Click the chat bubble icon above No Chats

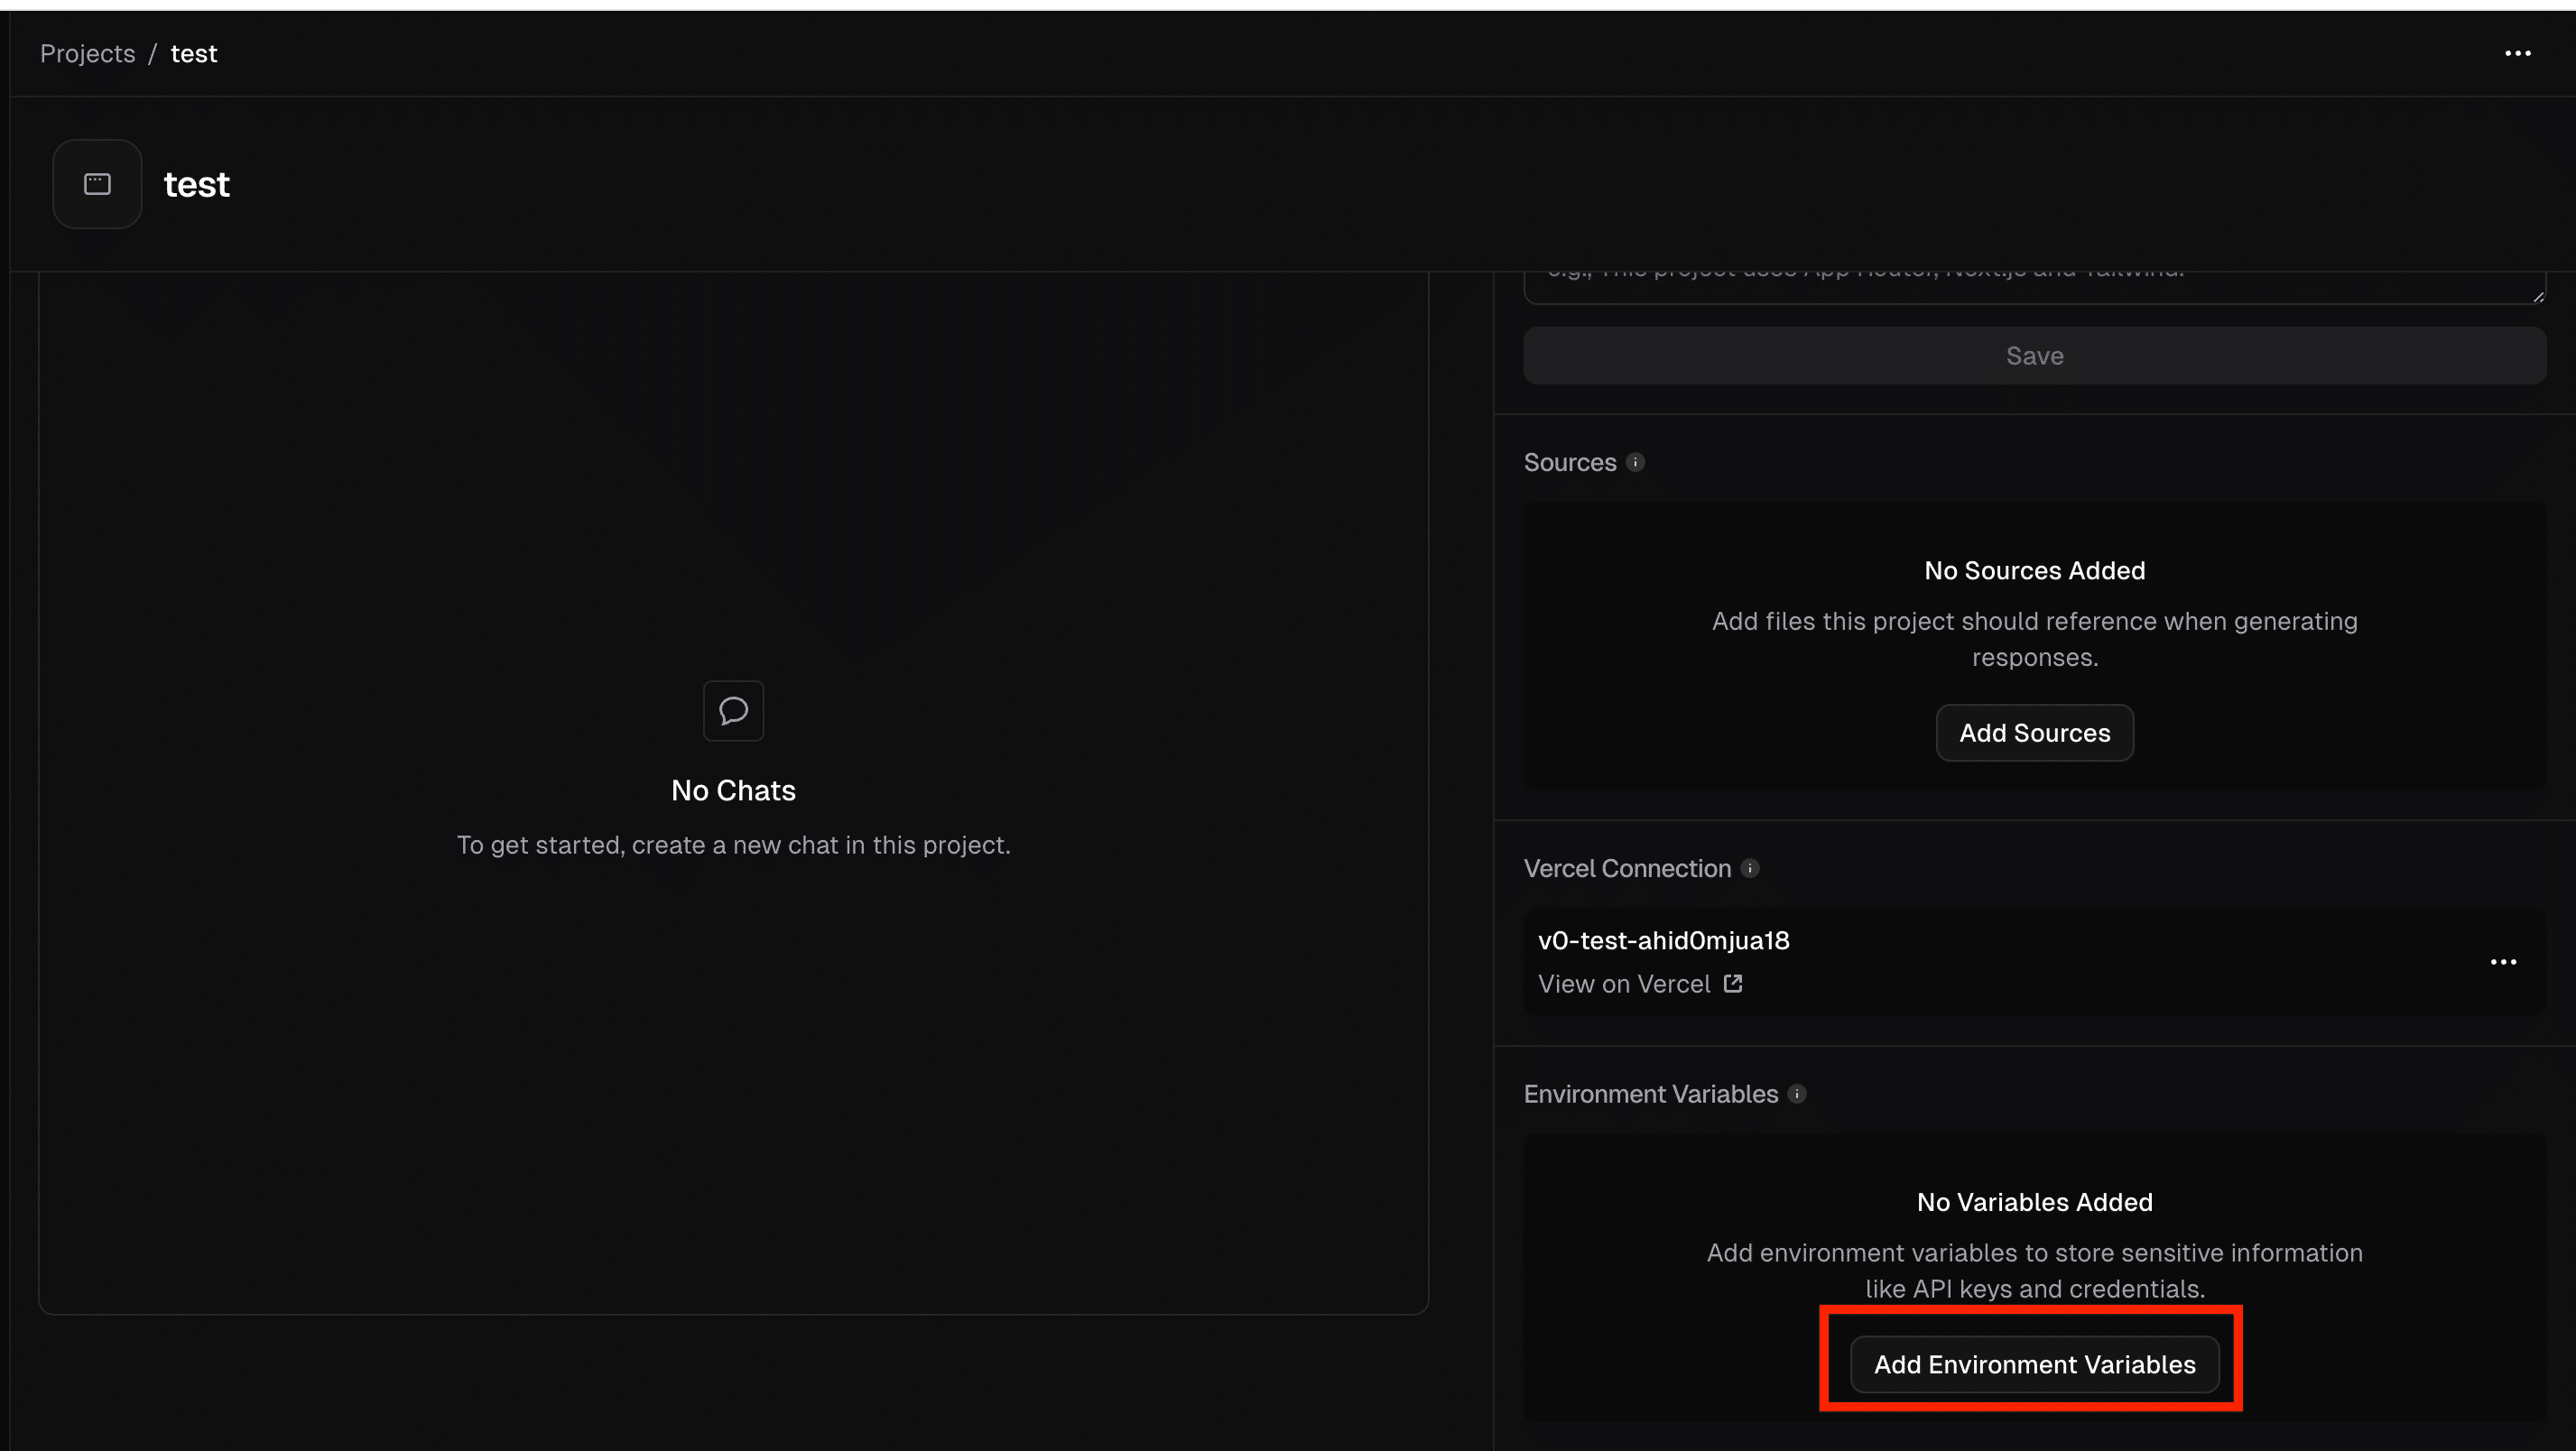point(733,711)
